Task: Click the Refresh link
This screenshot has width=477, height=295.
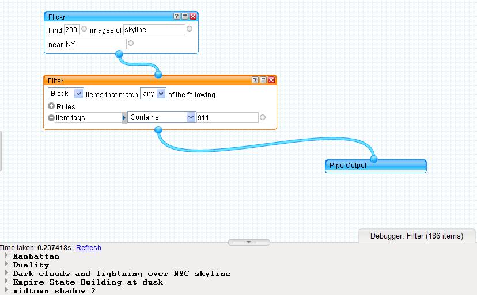Action: 88,248
